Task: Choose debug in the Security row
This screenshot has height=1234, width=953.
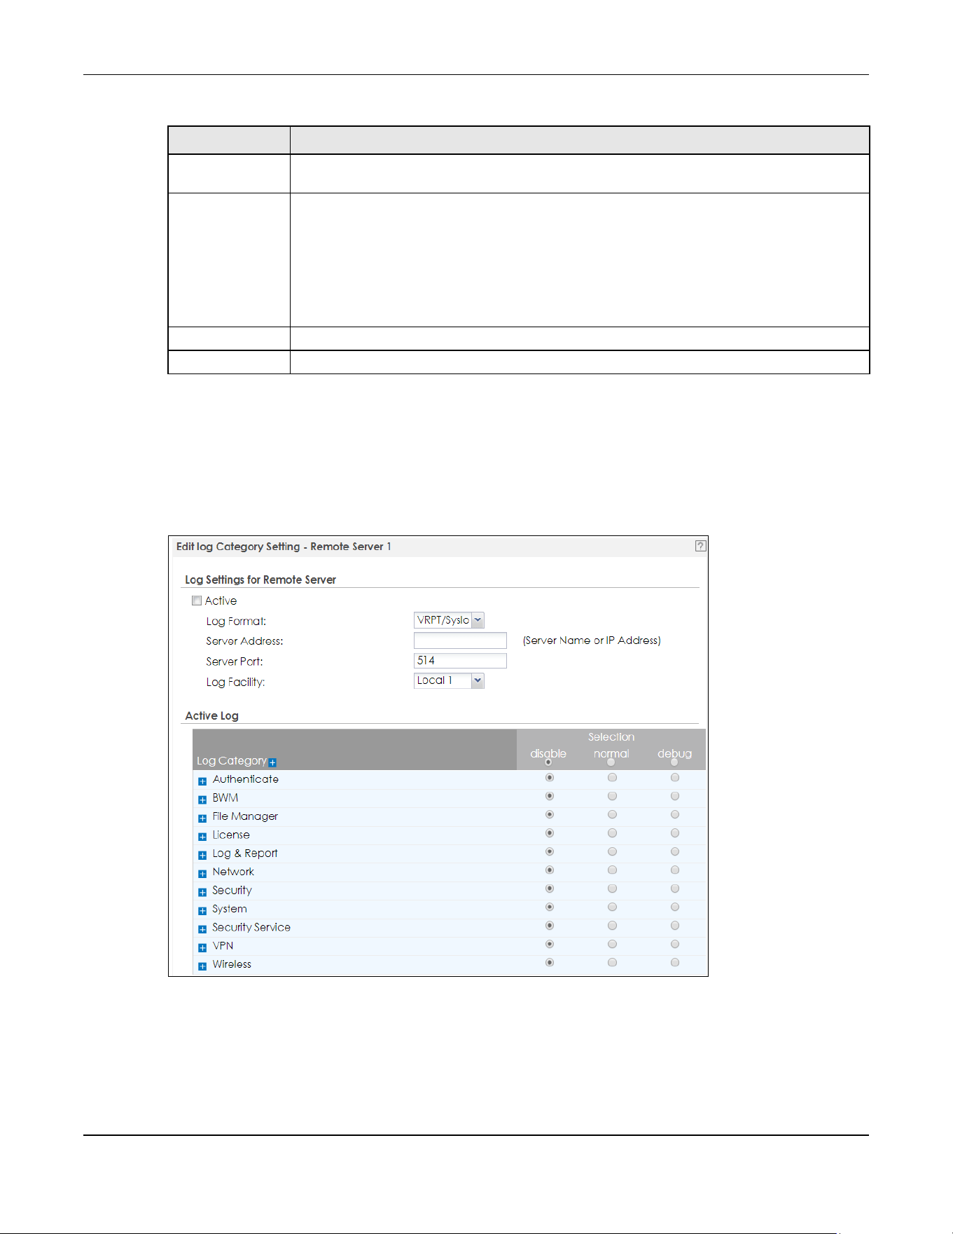Action: 675,889
